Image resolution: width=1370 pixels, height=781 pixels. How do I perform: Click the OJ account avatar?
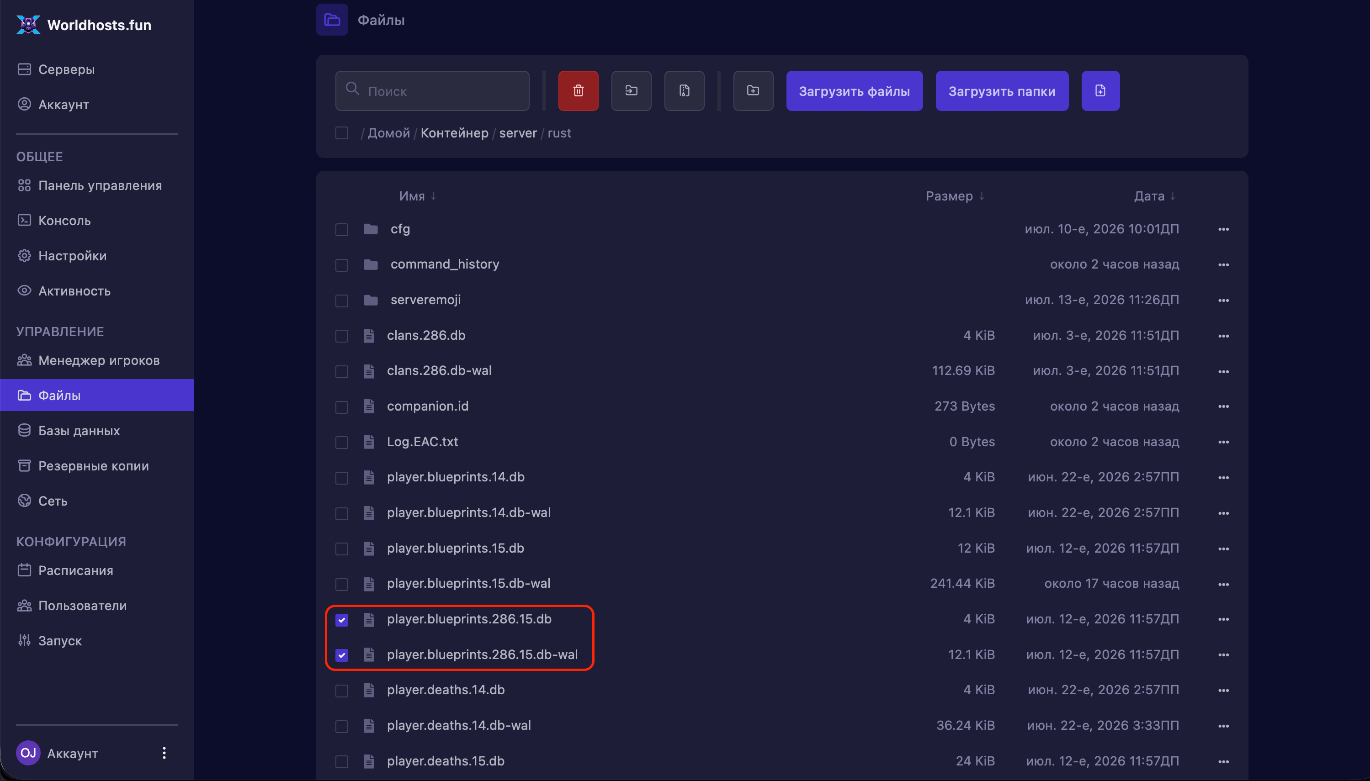pos(28,753)
